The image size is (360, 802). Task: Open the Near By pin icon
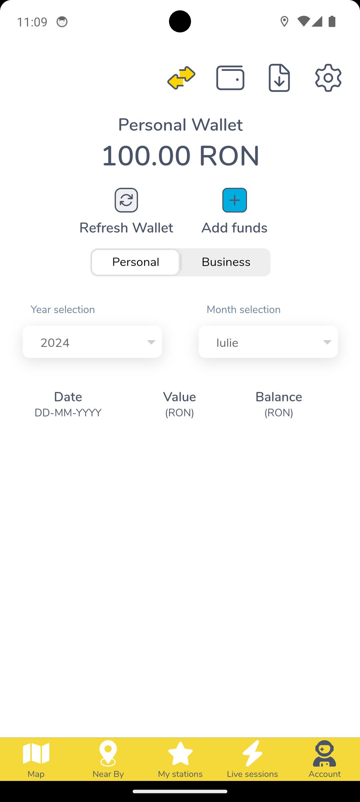(x=108, y=753)
